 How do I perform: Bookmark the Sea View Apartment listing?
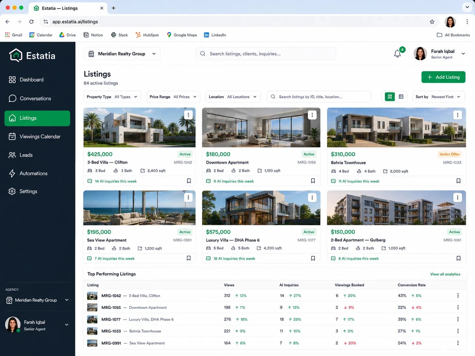tap(189, 258)
